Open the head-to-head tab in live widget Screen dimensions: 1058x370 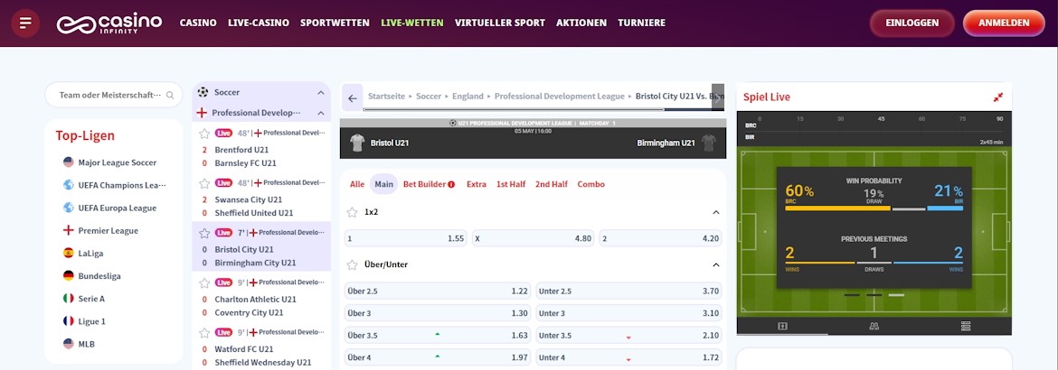pyautogui.click(x=874, y=326)
